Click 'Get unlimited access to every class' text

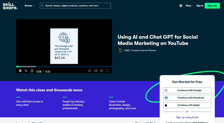(x=29, y=103)
